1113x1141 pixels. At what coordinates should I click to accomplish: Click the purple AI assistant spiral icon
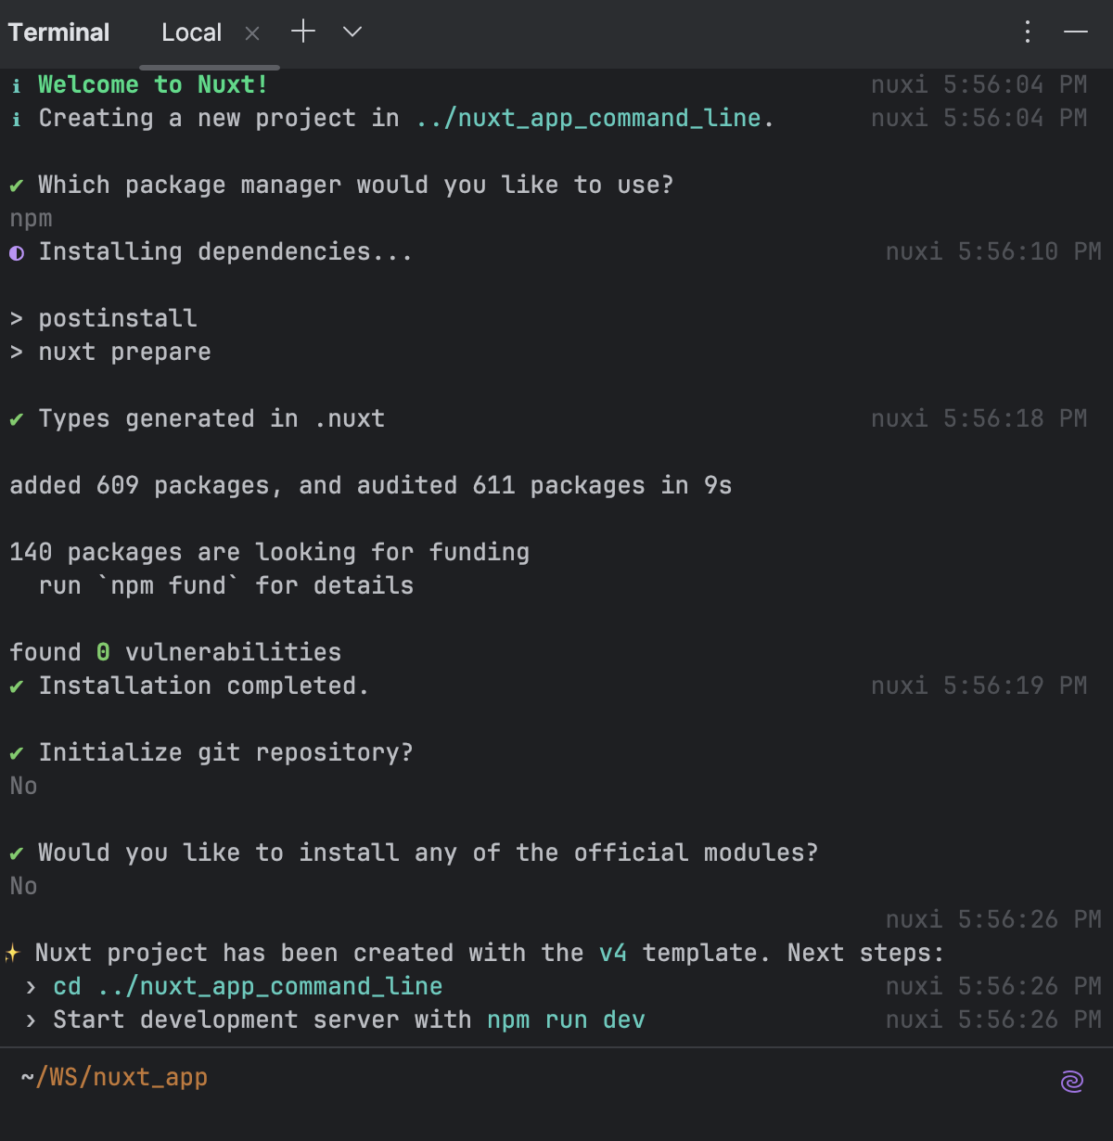1071,1081
